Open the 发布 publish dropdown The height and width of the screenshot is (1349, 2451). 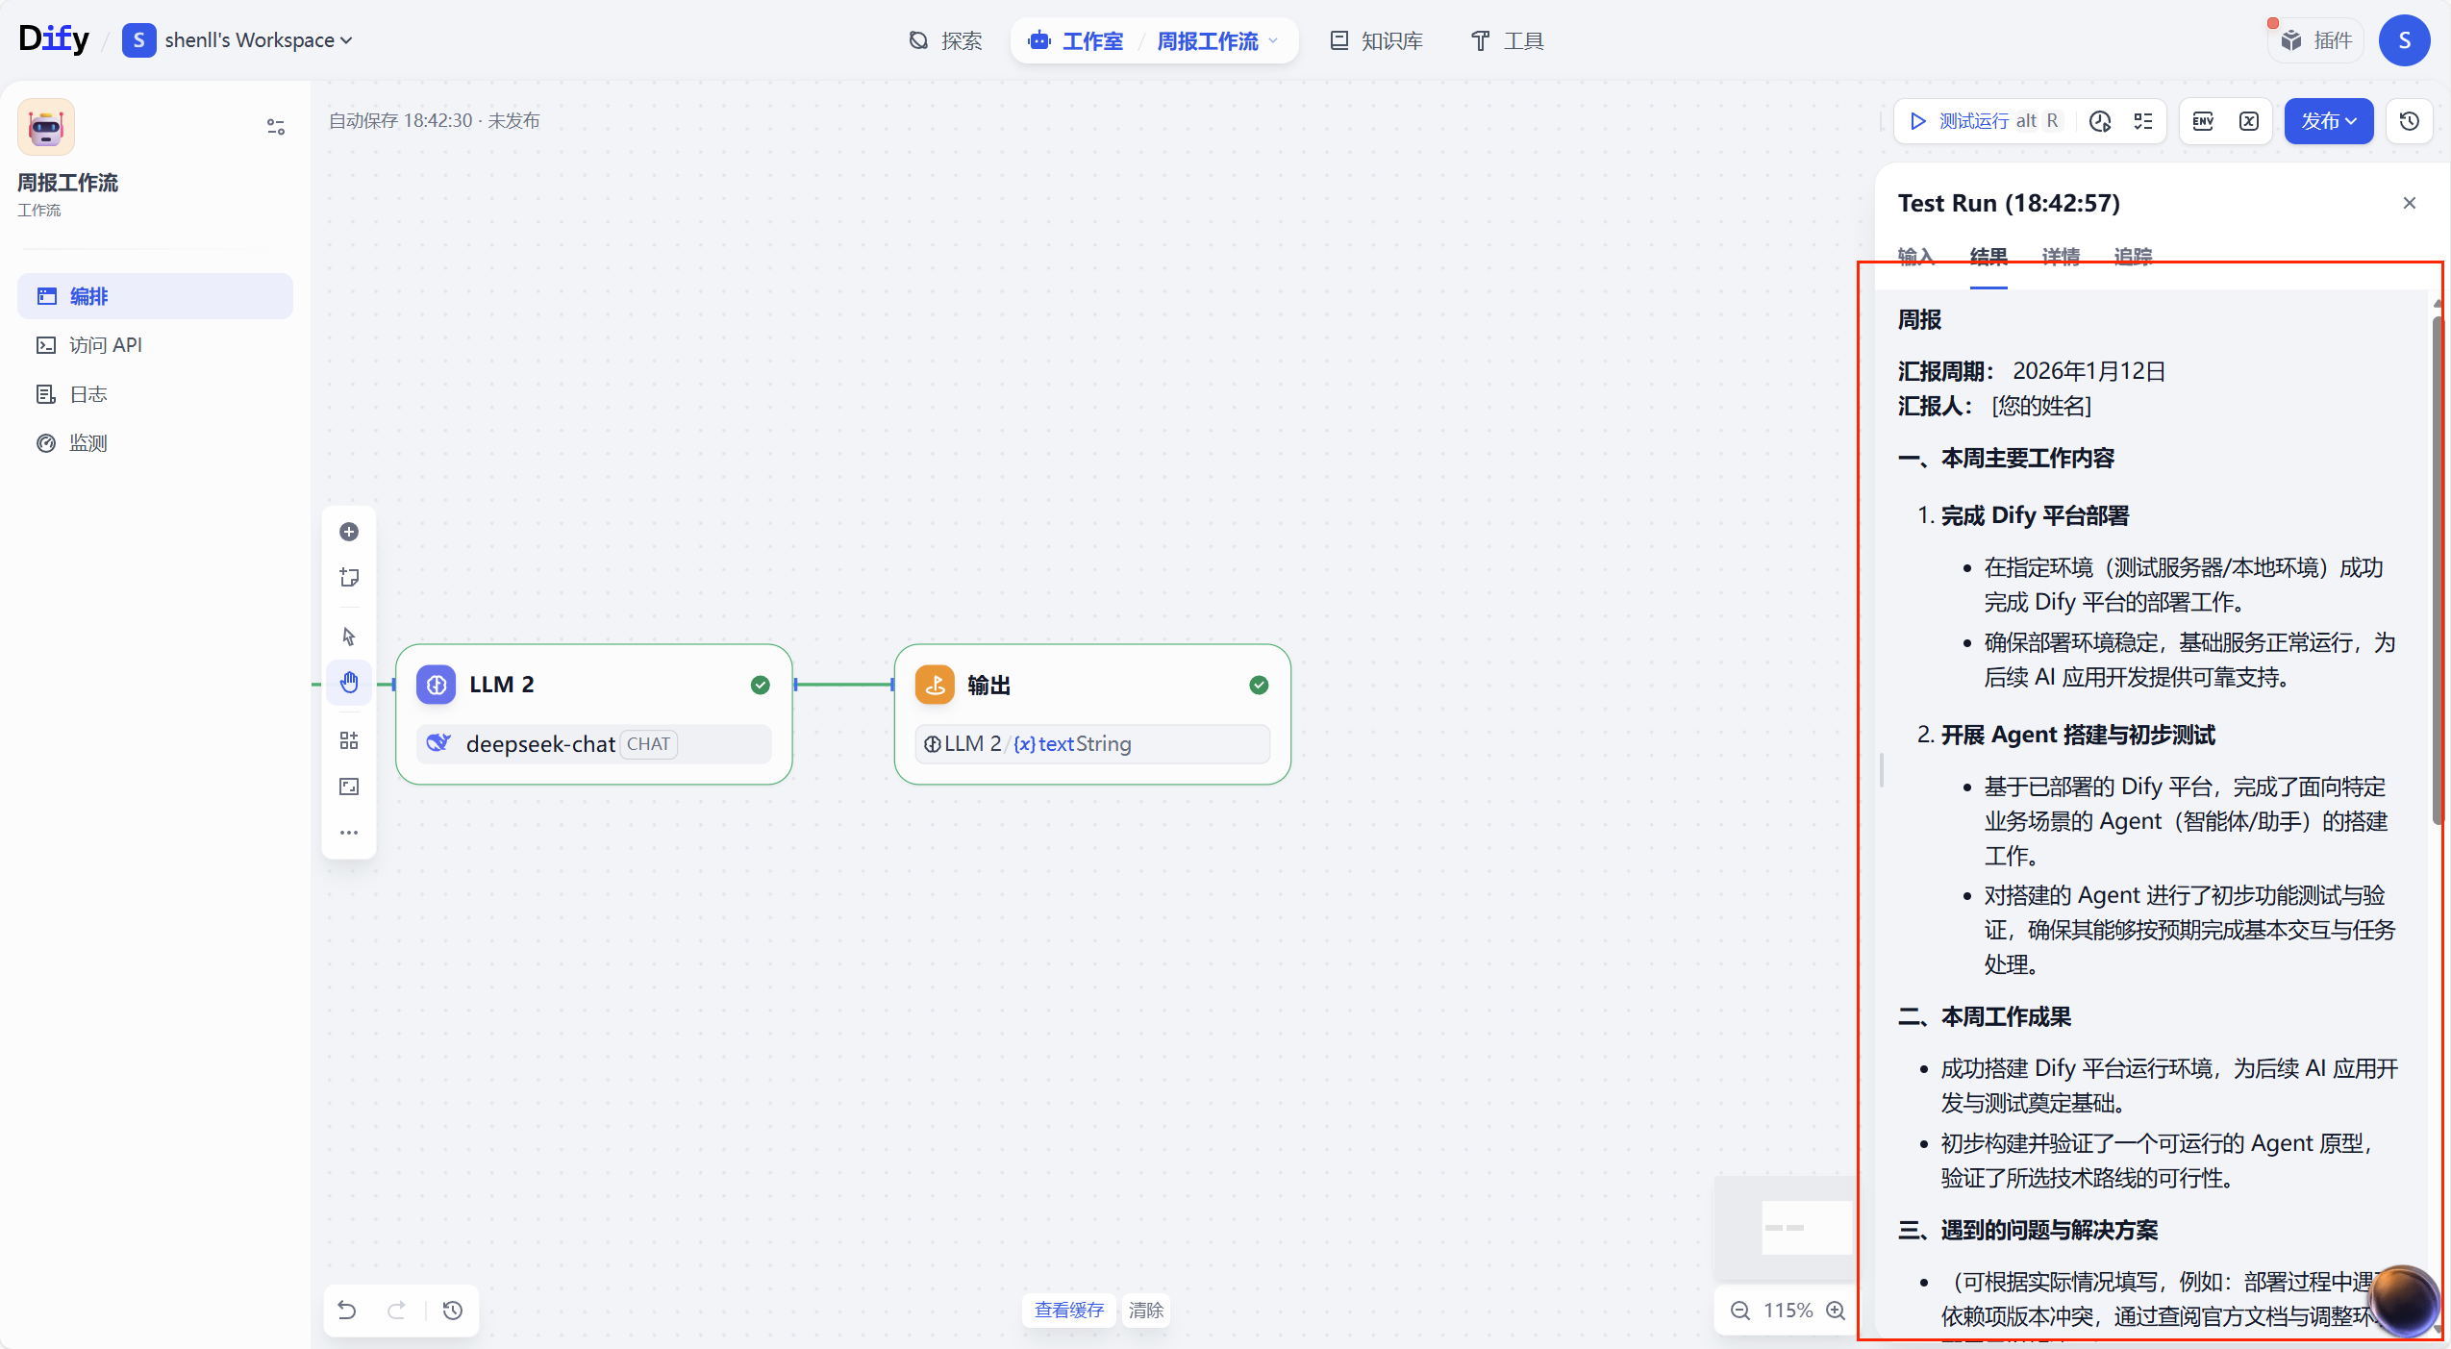click(2328, 121)
